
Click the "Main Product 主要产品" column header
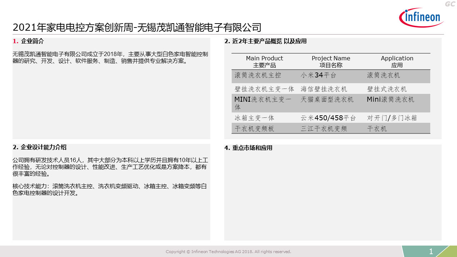coord(265,62)
